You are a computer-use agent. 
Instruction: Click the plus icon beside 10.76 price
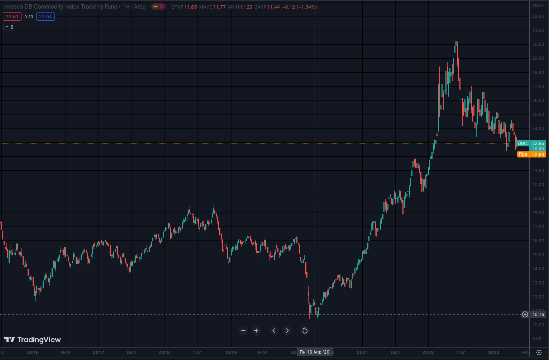(525, 314)
